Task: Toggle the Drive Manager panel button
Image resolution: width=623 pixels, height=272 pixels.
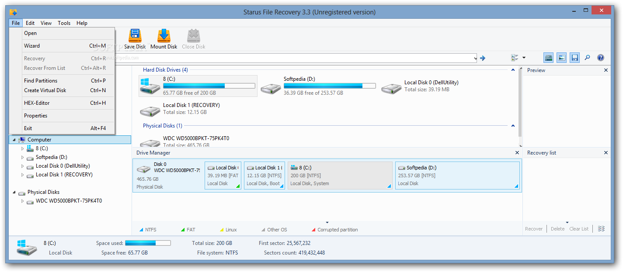Action: tap(549, 58)
